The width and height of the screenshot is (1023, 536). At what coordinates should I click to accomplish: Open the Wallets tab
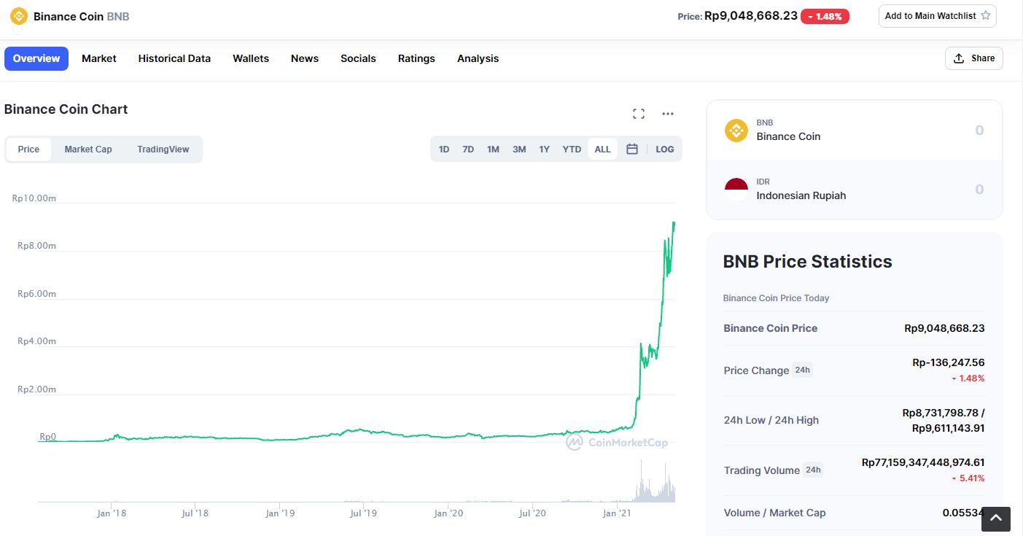pos(251,58)
